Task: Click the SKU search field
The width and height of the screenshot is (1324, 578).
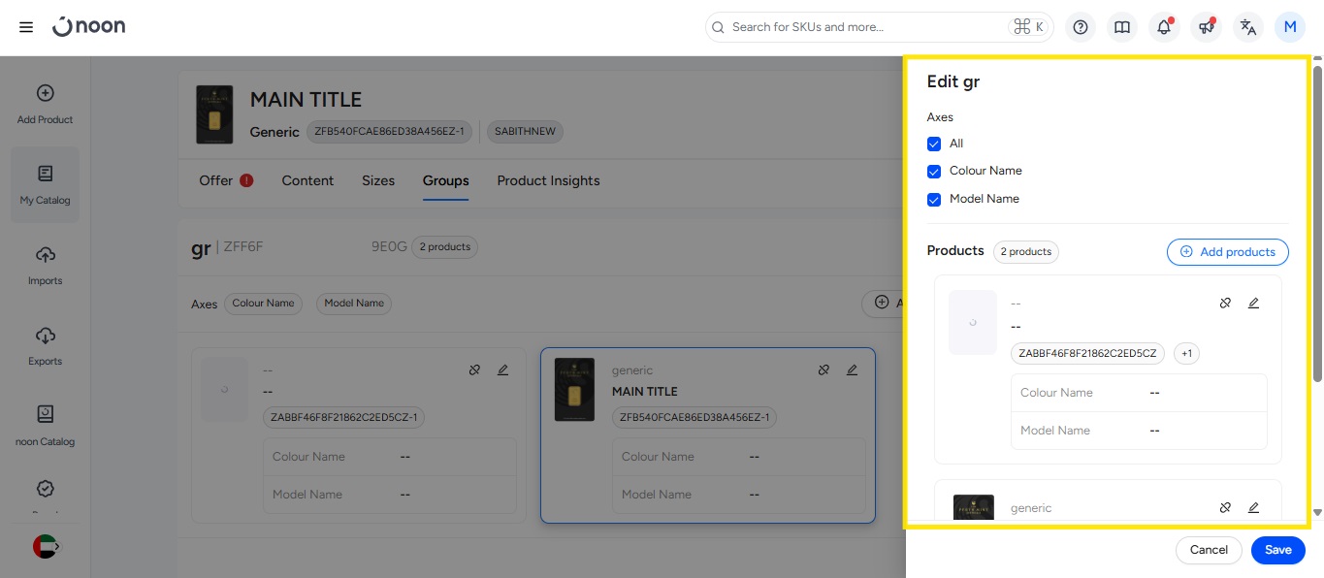Action: click(x=863, y=27)
